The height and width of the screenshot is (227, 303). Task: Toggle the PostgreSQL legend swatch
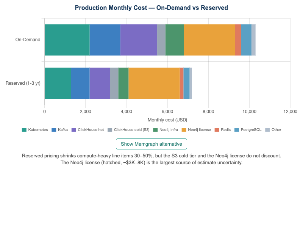click(x=237, y=130)
